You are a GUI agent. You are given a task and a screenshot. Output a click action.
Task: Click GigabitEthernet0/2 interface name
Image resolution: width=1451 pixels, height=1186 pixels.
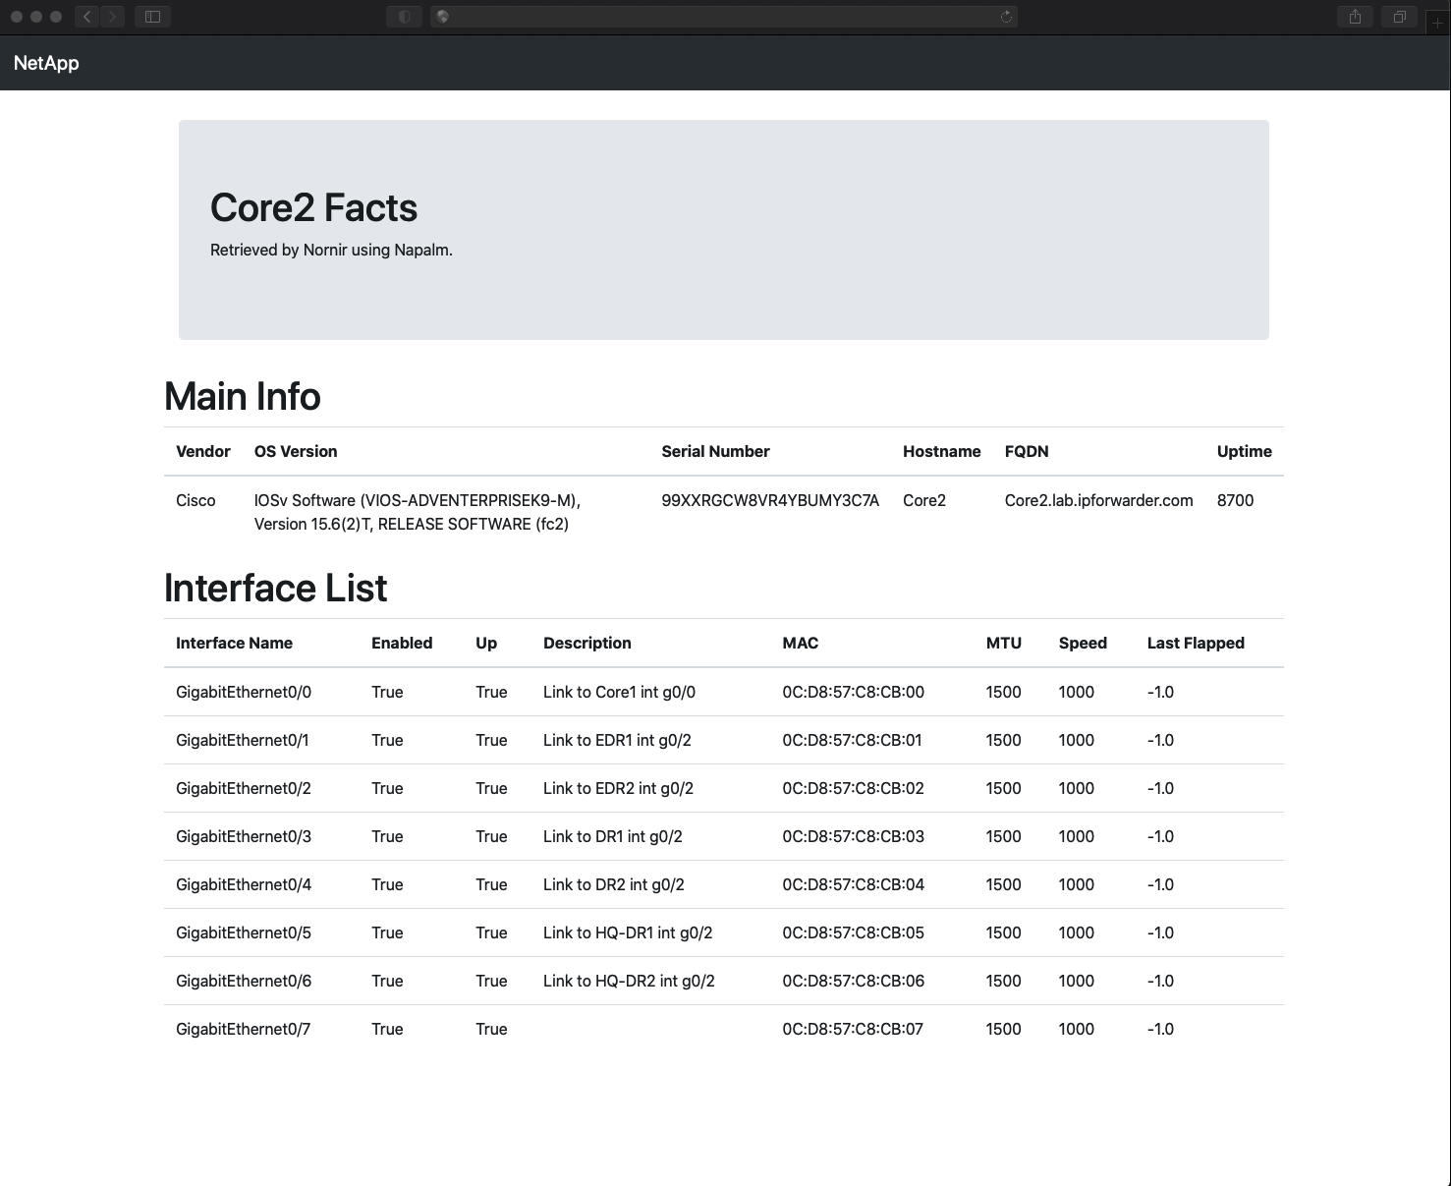click(244, 788)
